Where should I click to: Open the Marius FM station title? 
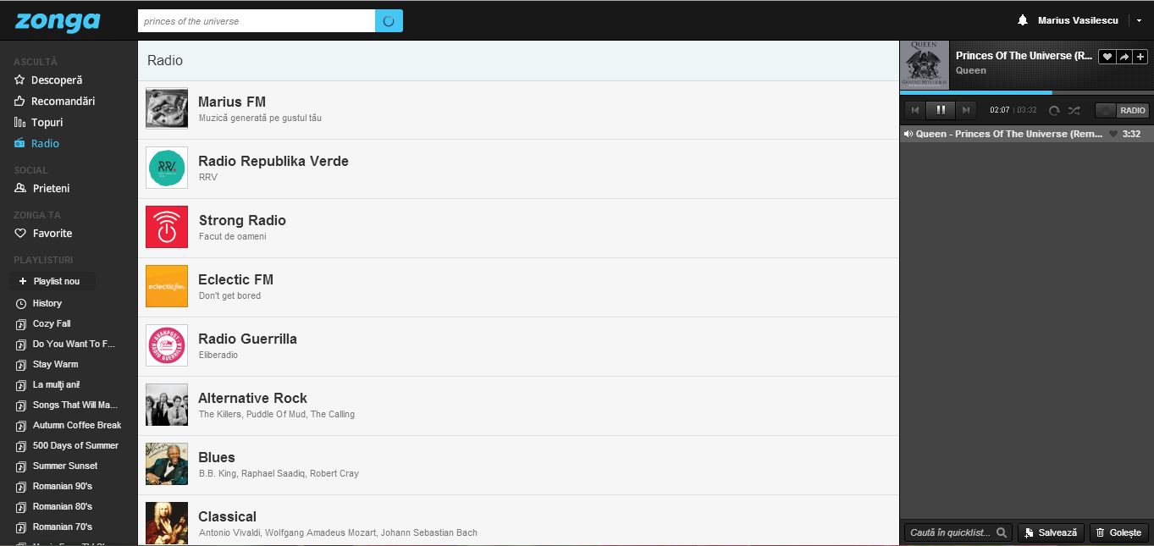click(x=232, y=102)
